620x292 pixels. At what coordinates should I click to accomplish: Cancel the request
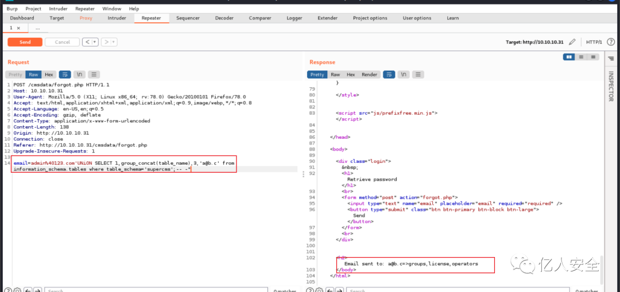click(x=63, y=42)
